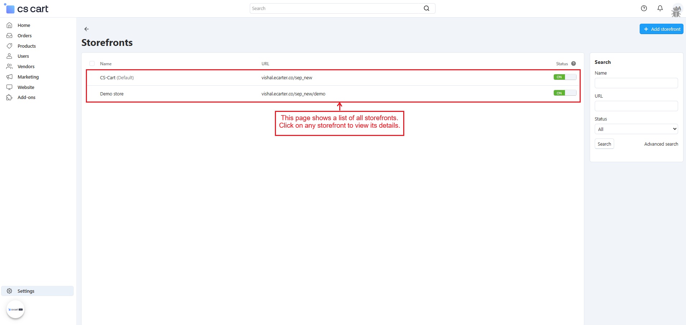Click the vishal.ecarter.co/sep_new URL text
The height and width of the screenshot is (325, 686).
pyautogui.click(x=287, y=77)
